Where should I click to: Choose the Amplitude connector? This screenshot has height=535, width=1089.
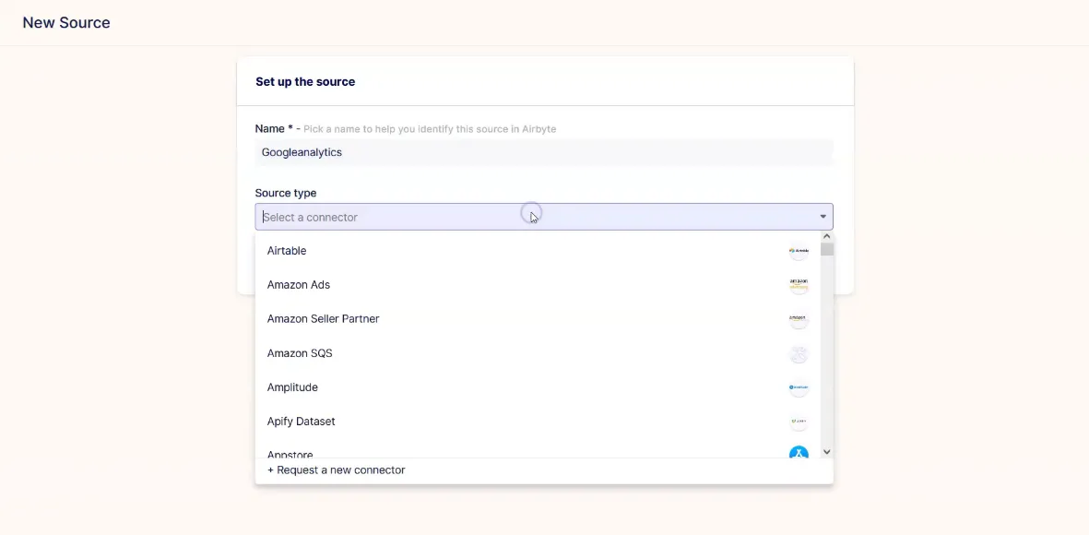point(538,387)
